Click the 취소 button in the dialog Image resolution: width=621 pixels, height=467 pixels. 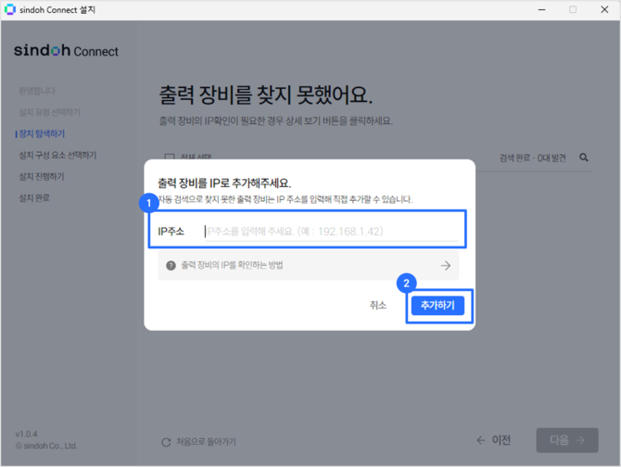tap(378, 305)
